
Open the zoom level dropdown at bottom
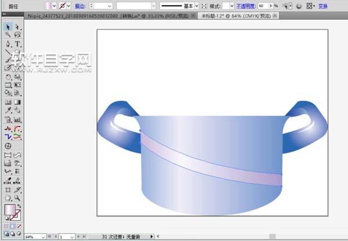[x=44, y=237]
